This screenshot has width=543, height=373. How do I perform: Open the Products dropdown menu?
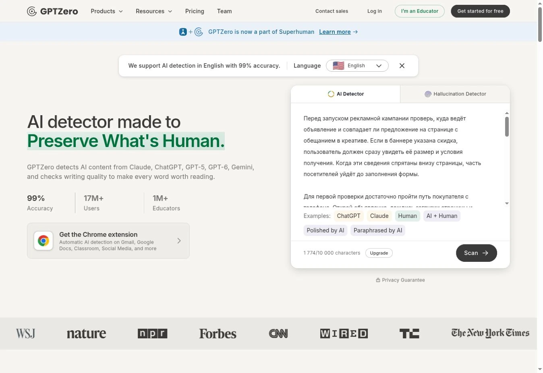pos(107,11)
